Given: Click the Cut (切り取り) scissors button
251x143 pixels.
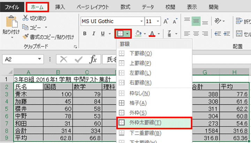Looking at the screenshot, I should [34, 18].
